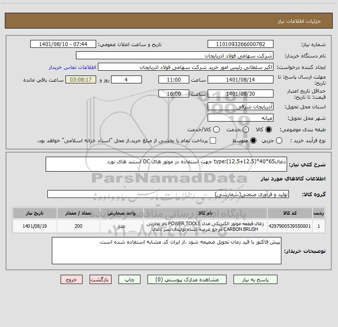Click the need number field 1101093266000782
Image resolution: width=338 pixels, height=327 pixels.
241,44
